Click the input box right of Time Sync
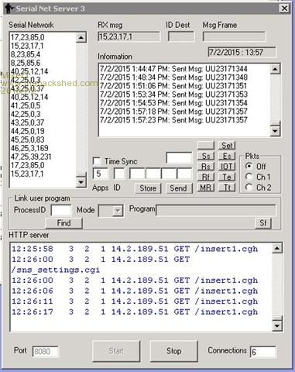295x372 pixels. (x=179, y=157)
